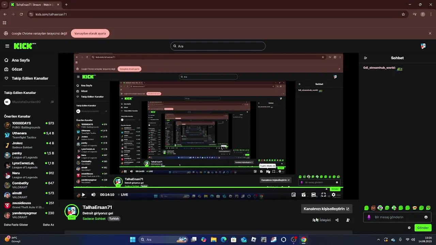
Task: Bookmark this page with star icon
Action: pyautogui.click(x=403, y=14)
